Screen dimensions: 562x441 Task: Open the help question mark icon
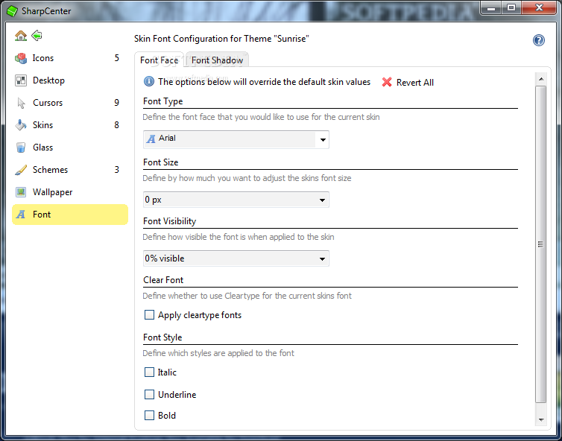click(x=538, y=40)
